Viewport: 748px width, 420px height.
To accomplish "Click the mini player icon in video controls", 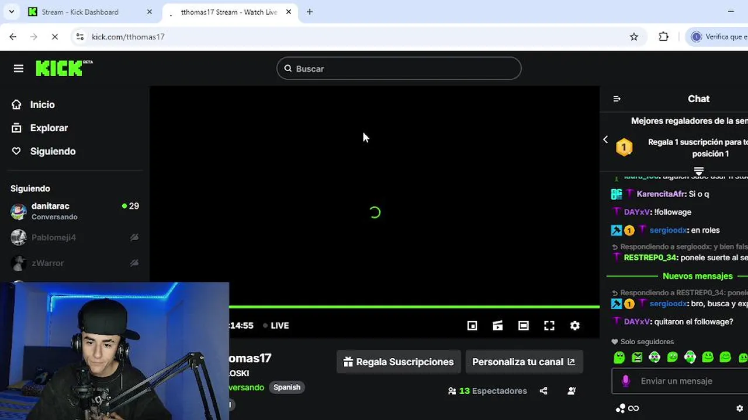I will click(x=472, y=325).
